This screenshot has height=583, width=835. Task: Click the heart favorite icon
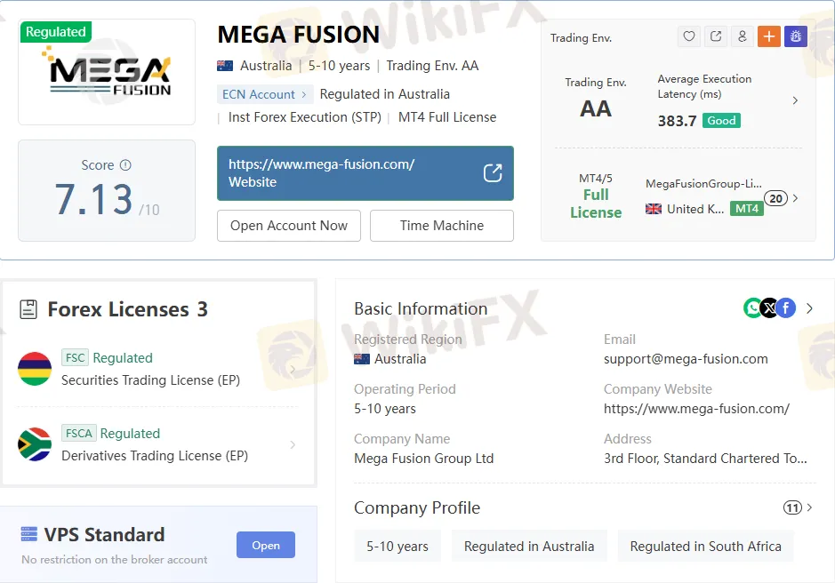coord(689,36)
